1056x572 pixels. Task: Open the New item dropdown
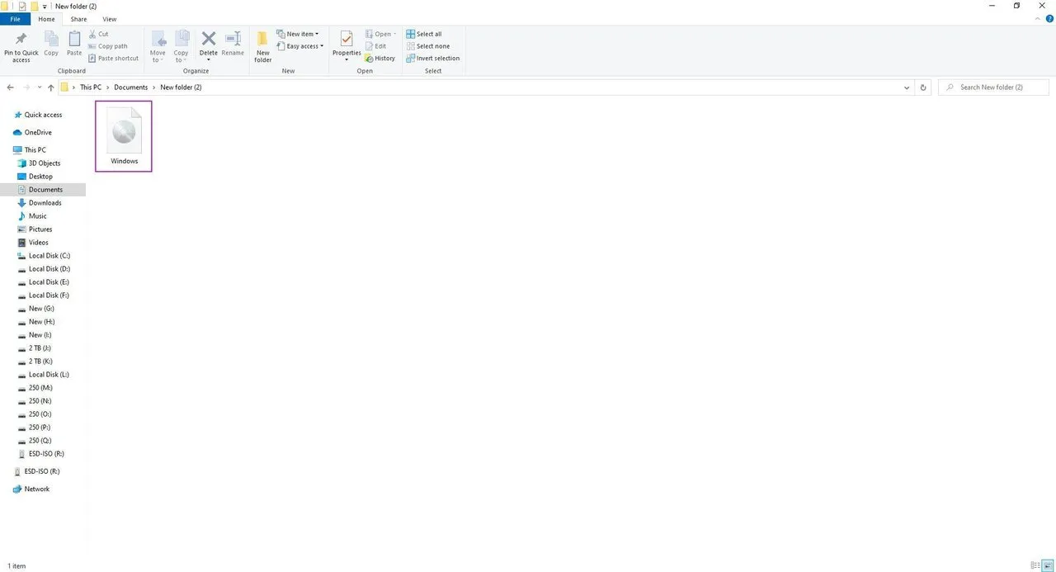pyautogui.click(x=298, y=34)
